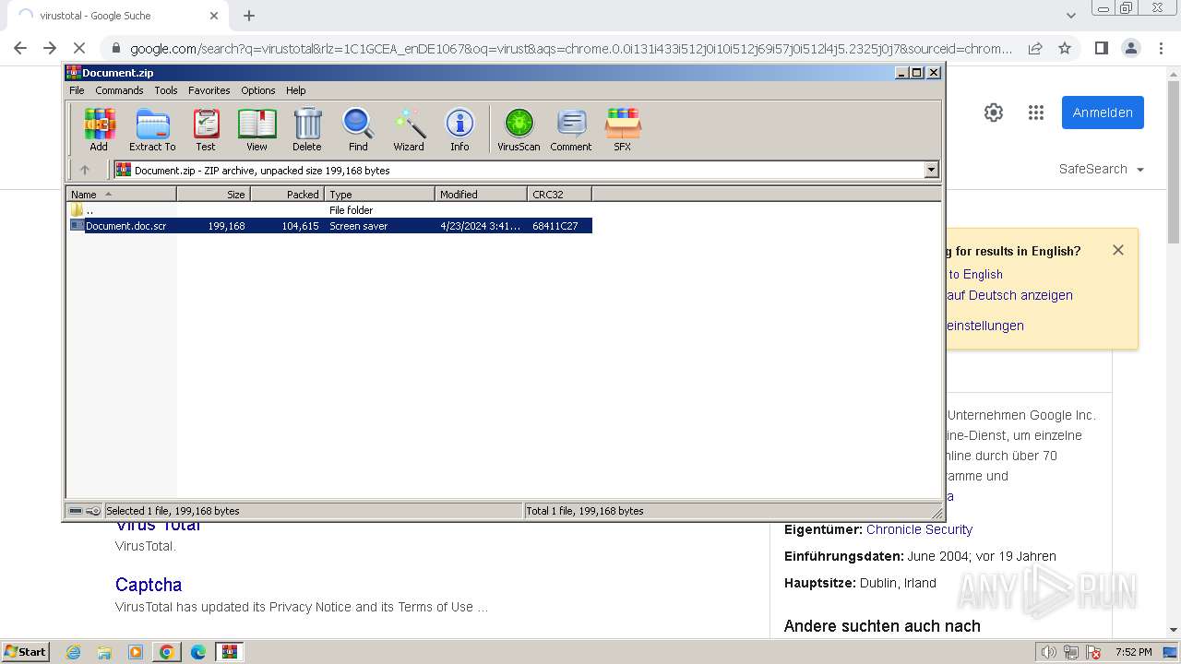Open the Windows Start menu
Image resolution: width=1181 pixels, height=664 pixels.
click(x=25, y=651)
